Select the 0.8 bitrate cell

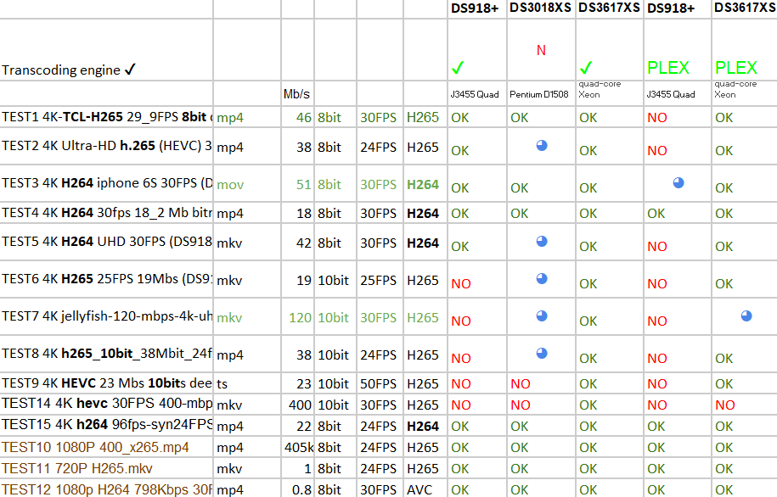[297, 488]
